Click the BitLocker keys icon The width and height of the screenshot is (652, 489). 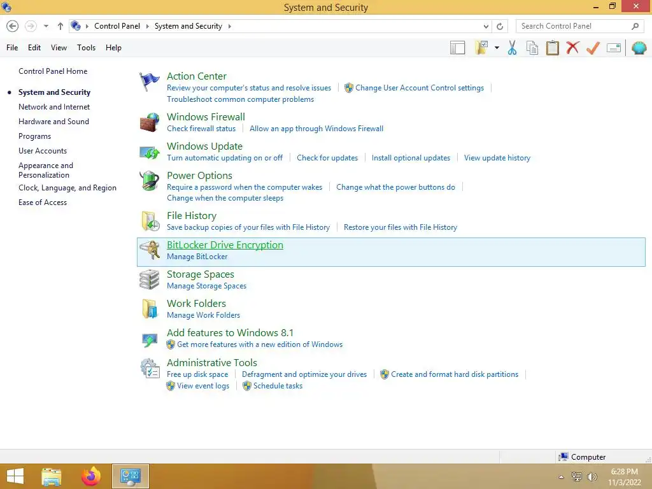click(x=150, y=250)
